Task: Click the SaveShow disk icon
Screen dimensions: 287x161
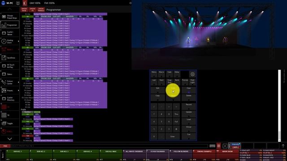Action: coord(4,58)
